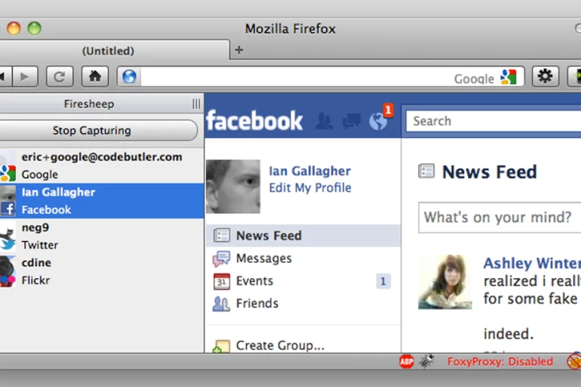Click FoxyProxy: Disabled status text
This screenshot has width=581, height=387.
(x=500, y=361)
